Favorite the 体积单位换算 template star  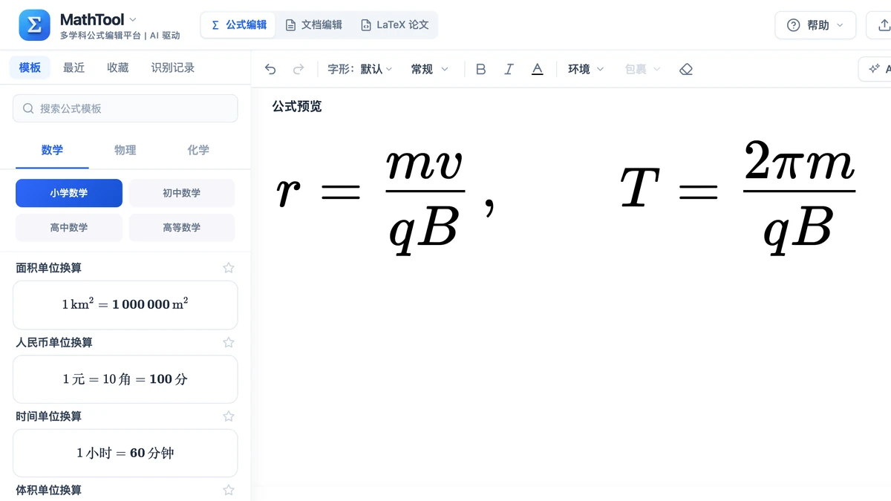tap(229, 490)
